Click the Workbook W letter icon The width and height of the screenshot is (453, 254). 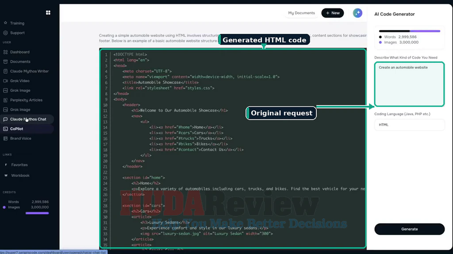point(6,176)
